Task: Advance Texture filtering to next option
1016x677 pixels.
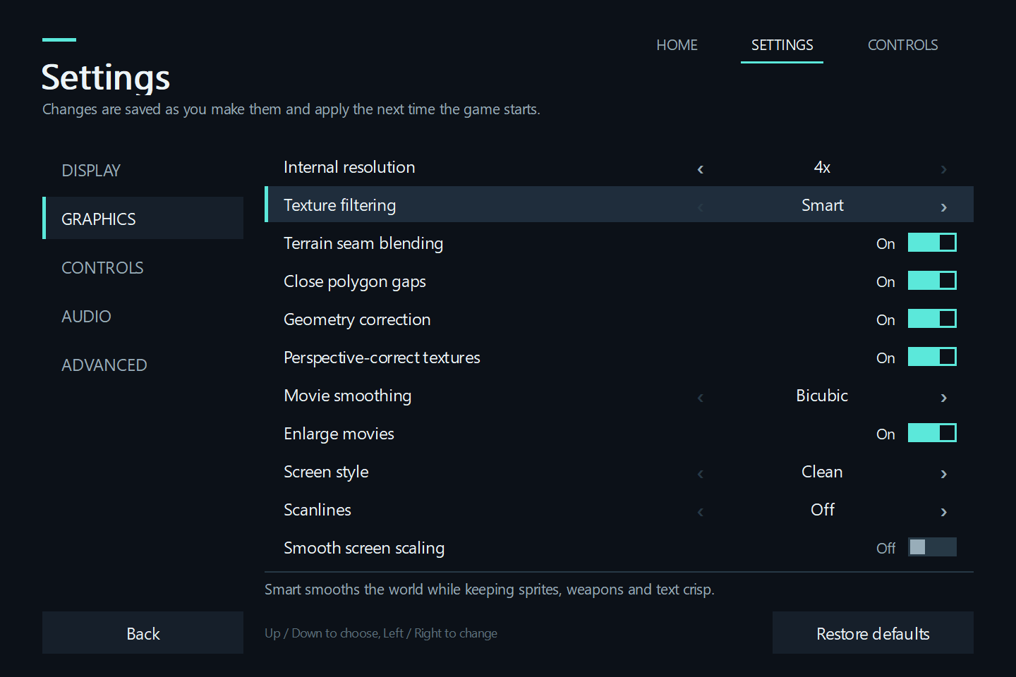Action: [943, 207]
